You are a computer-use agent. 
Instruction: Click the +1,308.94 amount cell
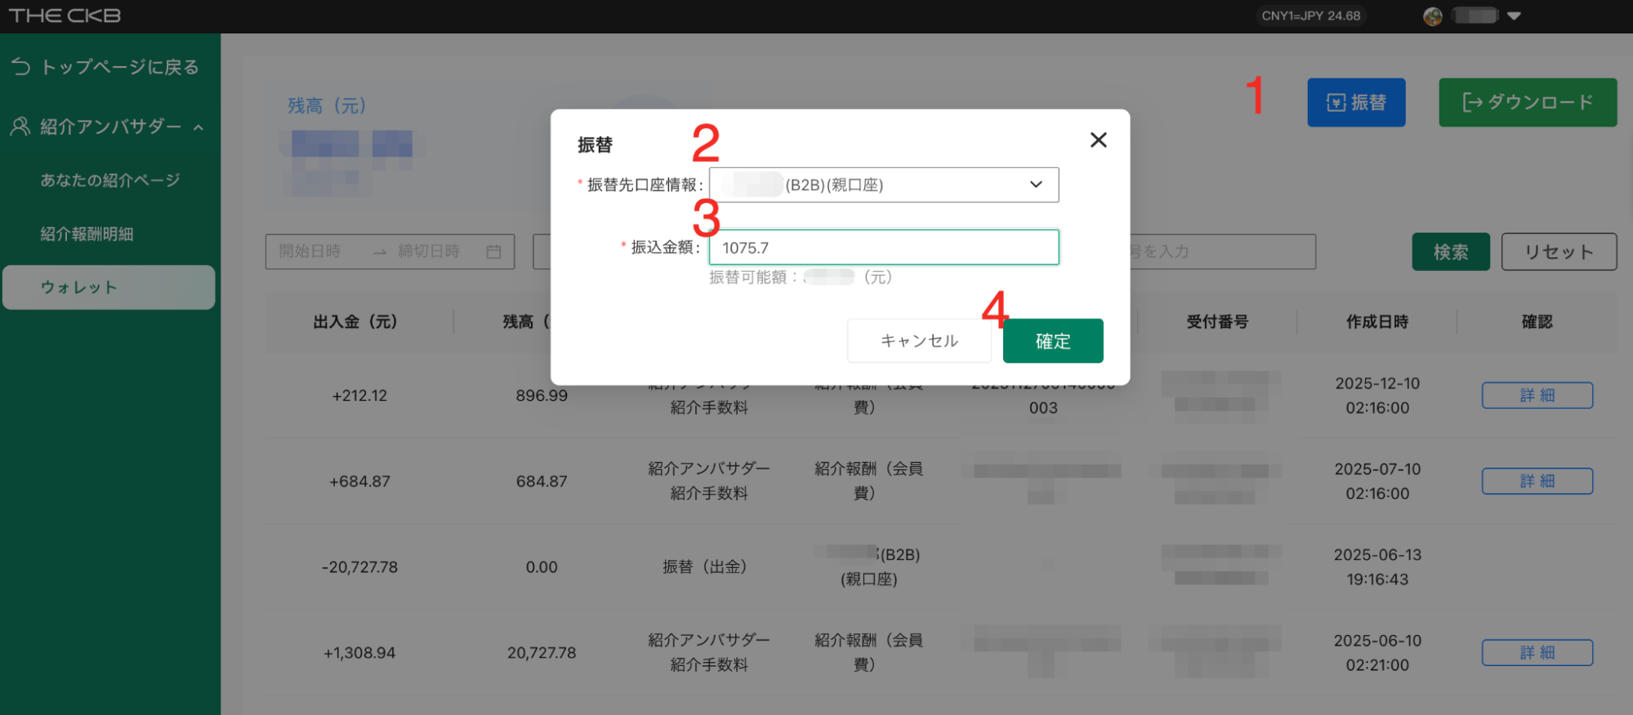tap(359, 653)
